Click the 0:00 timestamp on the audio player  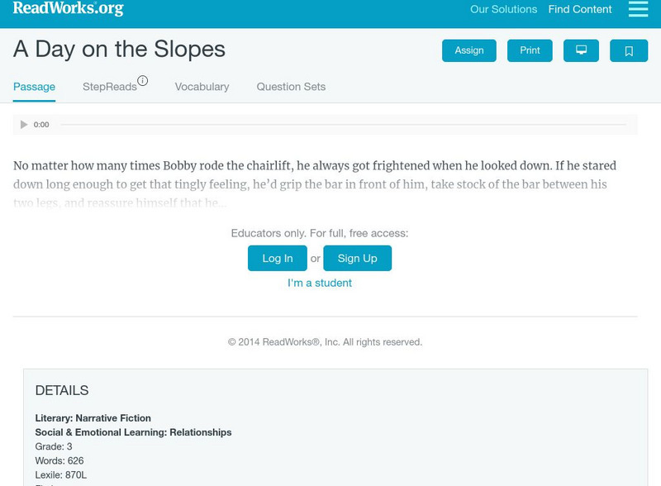click(40, 125)
